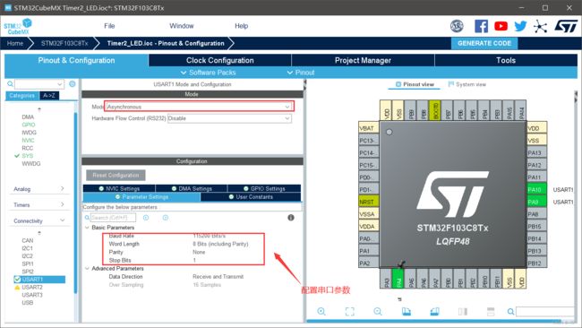Select System view toggle
The height and width of the screenshot is (328, 582).
(x=467, y=84)
